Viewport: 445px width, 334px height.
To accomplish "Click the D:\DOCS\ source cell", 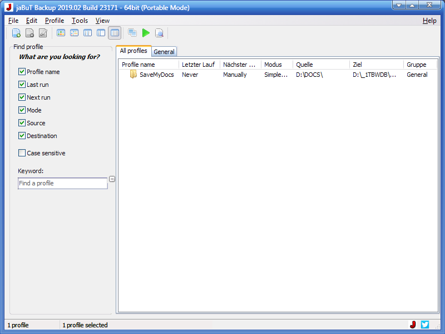I will (x=309, y=75).
